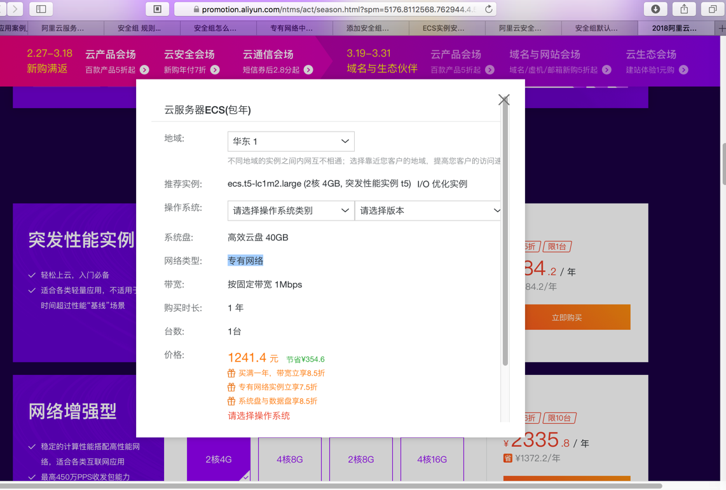
Task: Switch to 安全组 规则 tab
Action: pos(142,28)
